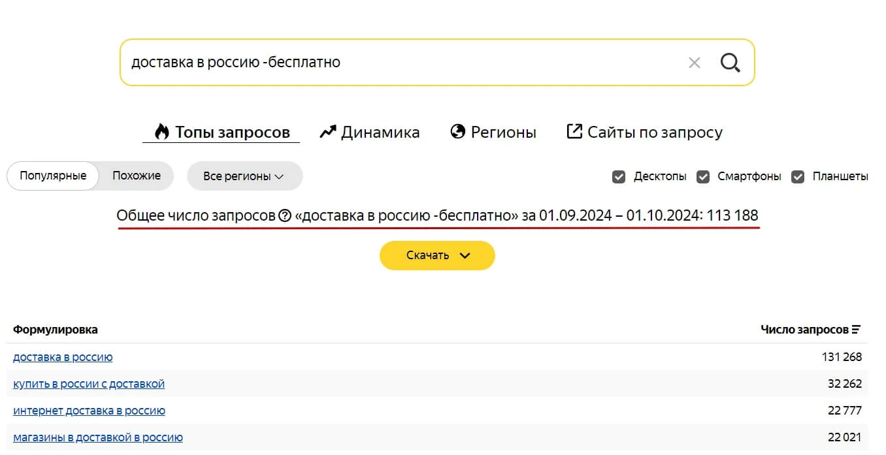
Task: Expand the Скачать download menu
Action: click(437, 255)
